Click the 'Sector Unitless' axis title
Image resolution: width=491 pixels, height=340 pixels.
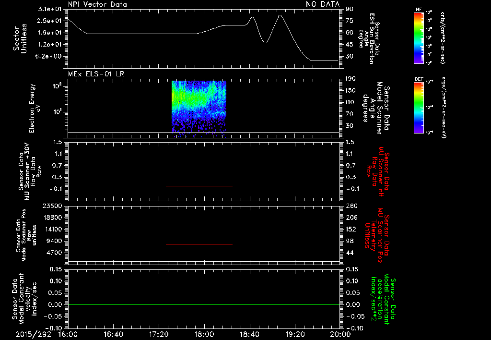pos(20,38)
